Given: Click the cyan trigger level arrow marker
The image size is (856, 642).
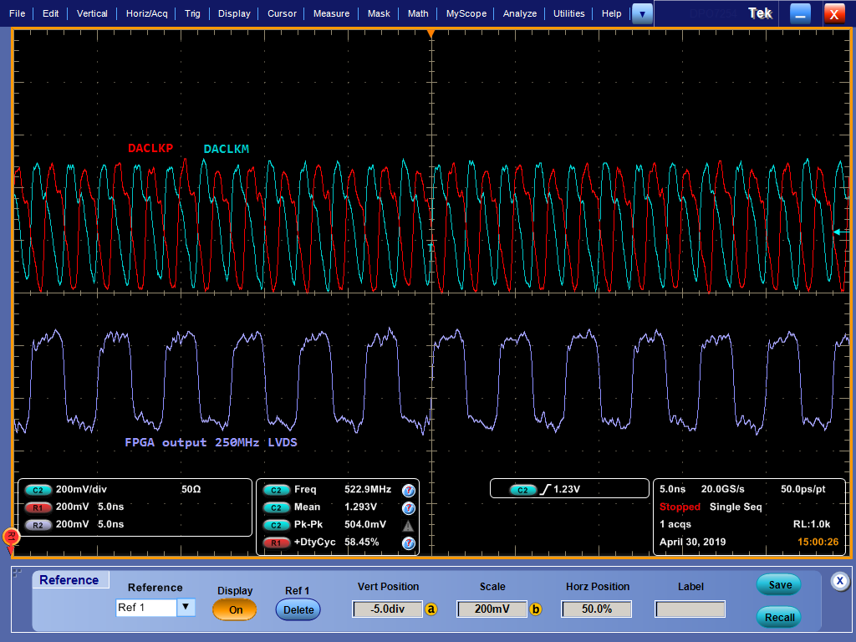Looking at the screenshot, I should click(841, 232).
